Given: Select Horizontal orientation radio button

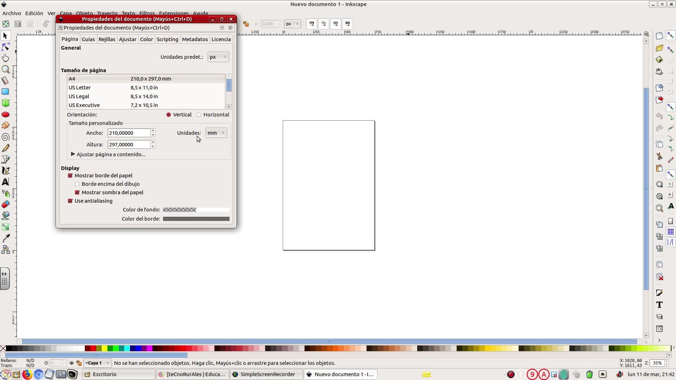Looking at the screenshot, I should (x=199, y=115).
